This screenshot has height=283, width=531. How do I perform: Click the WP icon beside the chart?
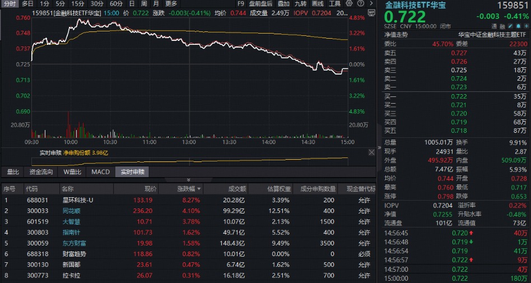(x=371, y=13)
